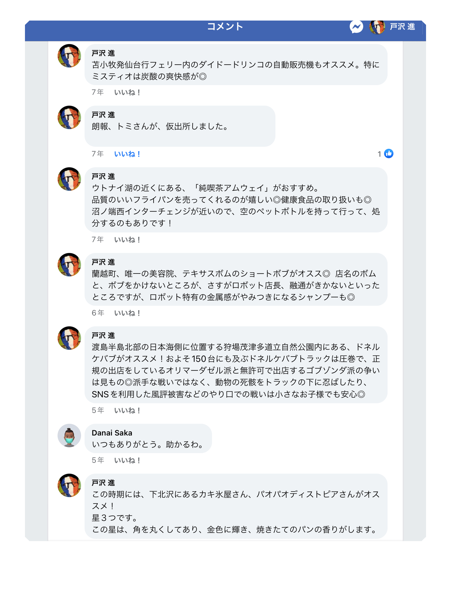The image size is (451, 601).
Task: Open the 戸沢 進 profile name in header
Action: pyautogui.click(x=402, y=27)
